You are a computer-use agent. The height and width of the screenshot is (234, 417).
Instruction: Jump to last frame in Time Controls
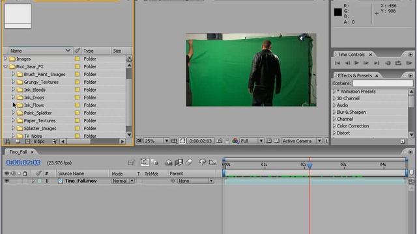(x=377, y=63)
